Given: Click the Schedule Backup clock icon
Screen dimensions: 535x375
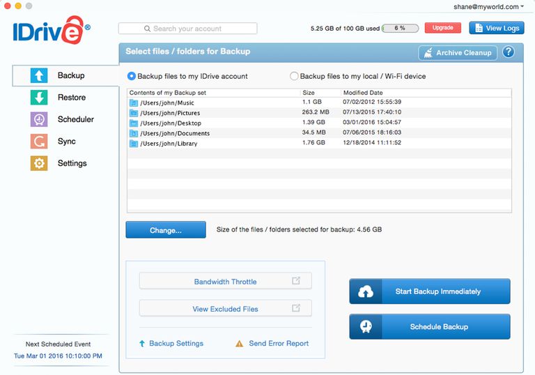Looking at the screenshot, I should 366,326.
